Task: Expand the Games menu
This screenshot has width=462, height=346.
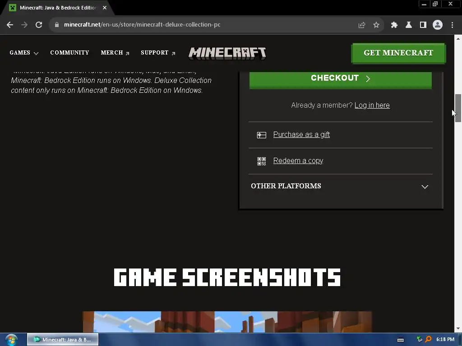Action: pos(24,53)
